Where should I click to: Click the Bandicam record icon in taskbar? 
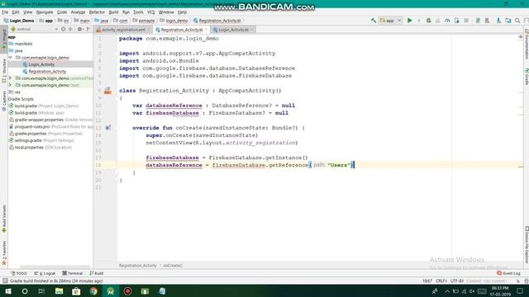tap(127, 291)
